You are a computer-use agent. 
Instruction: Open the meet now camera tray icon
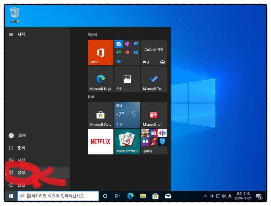pos(212,196)
